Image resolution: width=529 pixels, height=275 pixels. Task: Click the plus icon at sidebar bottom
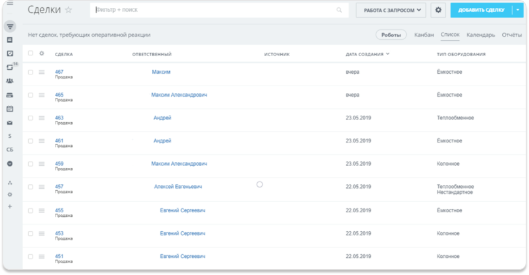click(10, 206)
